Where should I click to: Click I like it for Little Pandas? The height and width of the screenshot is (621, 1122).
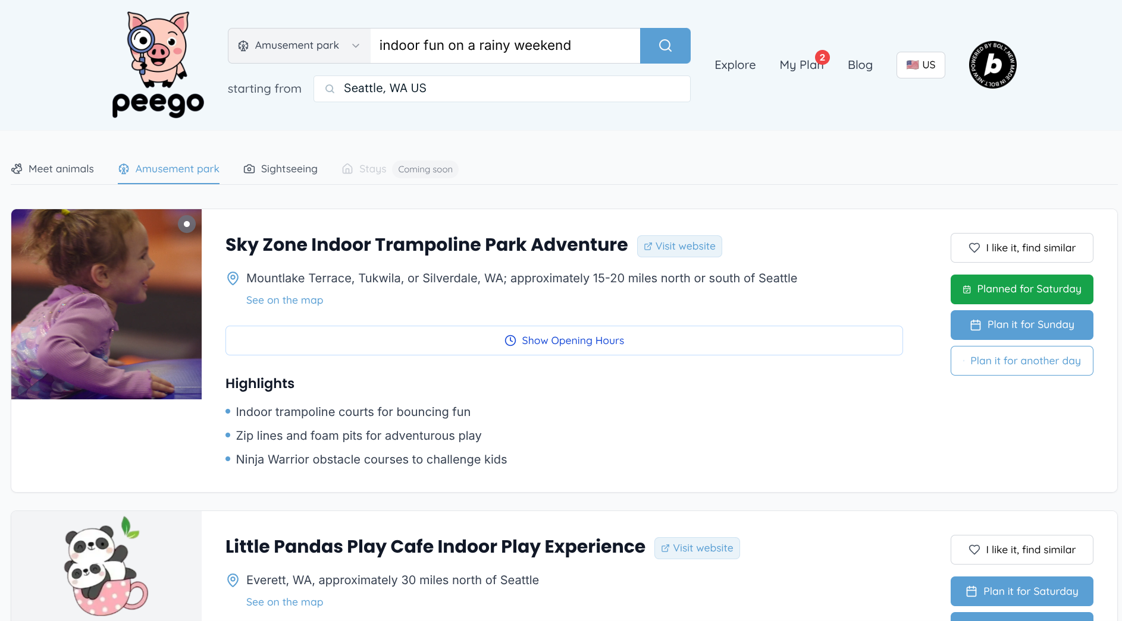(1021, 550)
